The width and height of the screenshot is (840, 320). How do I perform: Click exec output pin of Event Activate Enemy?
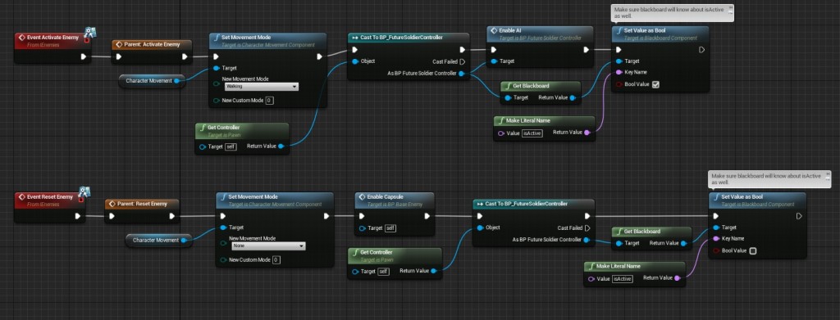83,56
